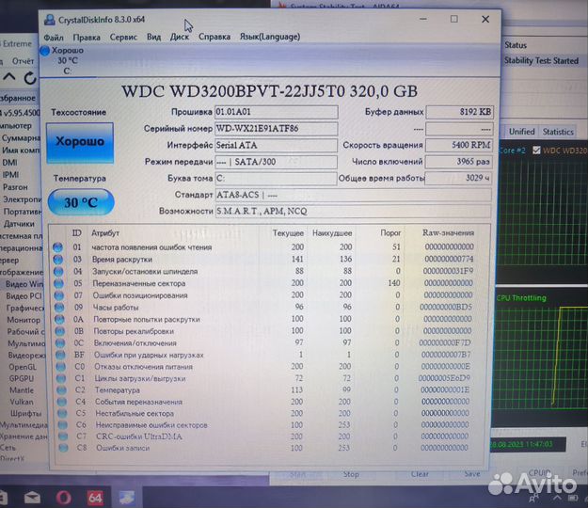Click status icon for Неисправимые ошибки секторов
Viewport: 588px width, 508px height.
63,425
